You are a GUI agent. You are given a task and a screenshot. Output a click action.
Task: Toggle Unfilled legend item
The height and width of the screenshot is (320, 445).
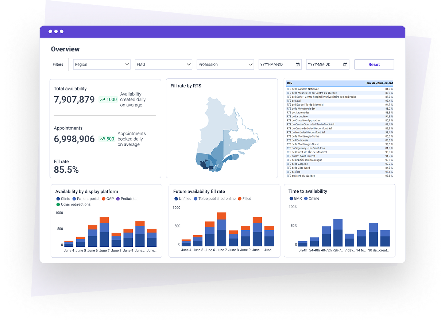click(183, 199)
